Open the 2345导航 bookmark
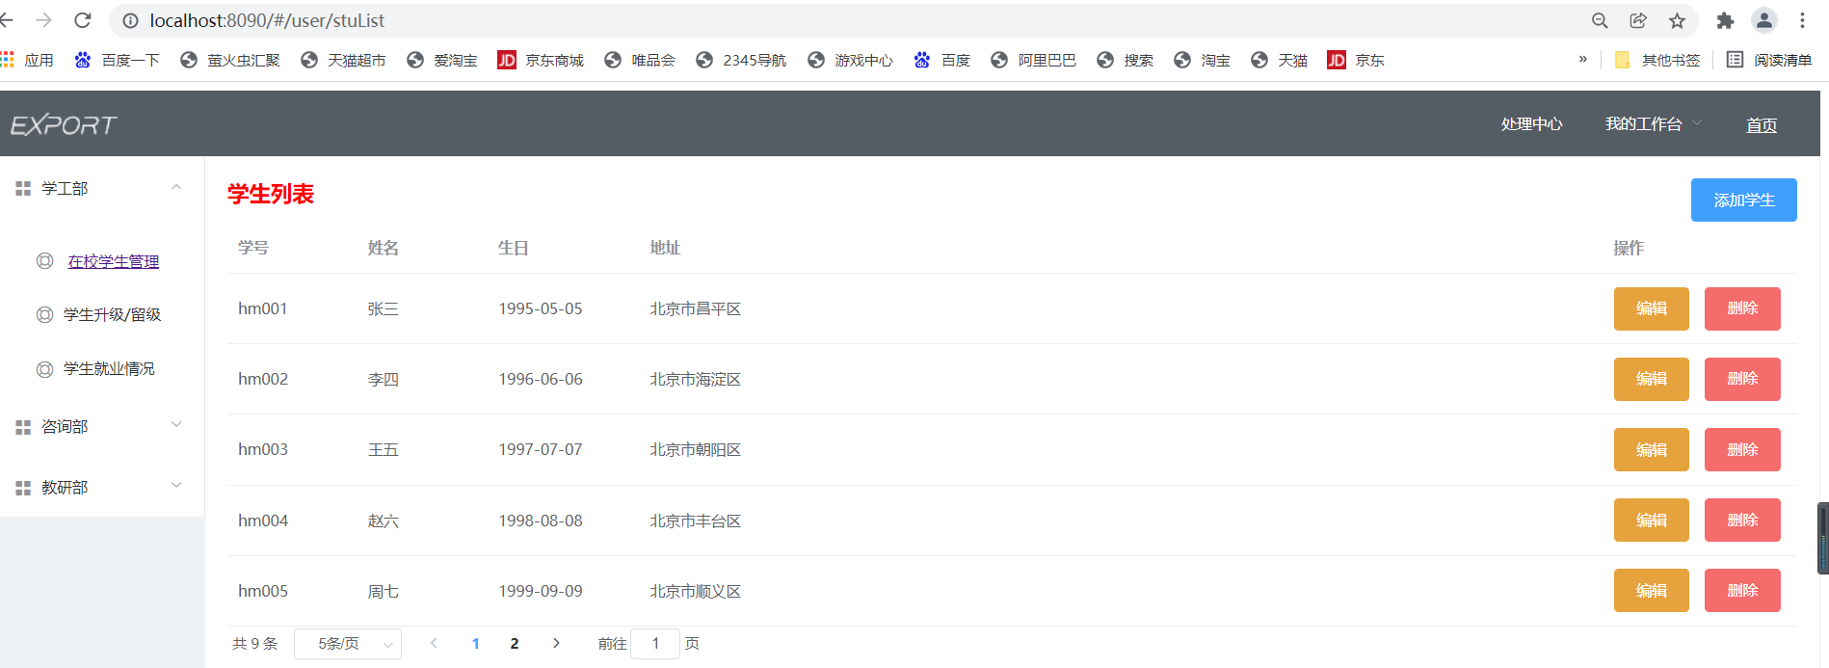 coord(741,60)
